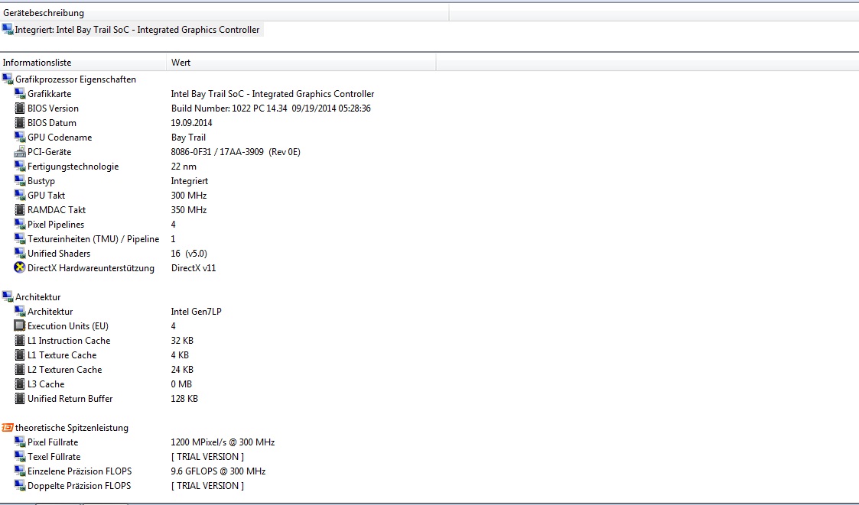Click Doppelte Präzision's TRIAL VERSION value
The image size is (859, 505).
(x=207, y=485)
